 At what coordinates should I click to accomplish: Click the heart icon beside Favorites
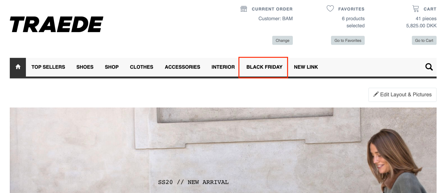coord(330,9)
